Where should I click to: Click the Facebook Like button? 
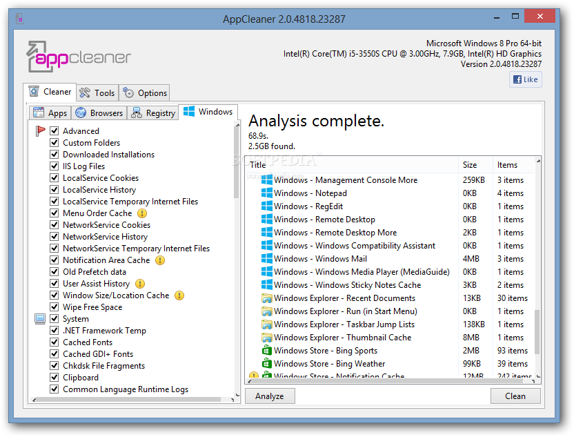[x=525, y=79]
